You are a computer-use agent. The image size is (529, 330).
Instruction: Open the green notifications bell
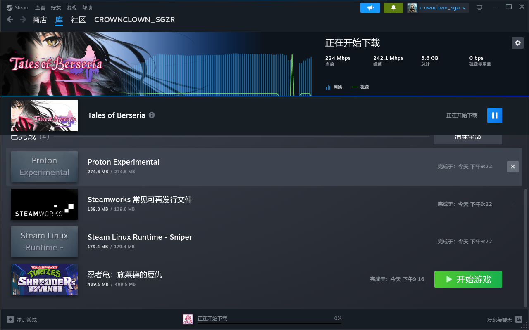coord(393,8)
